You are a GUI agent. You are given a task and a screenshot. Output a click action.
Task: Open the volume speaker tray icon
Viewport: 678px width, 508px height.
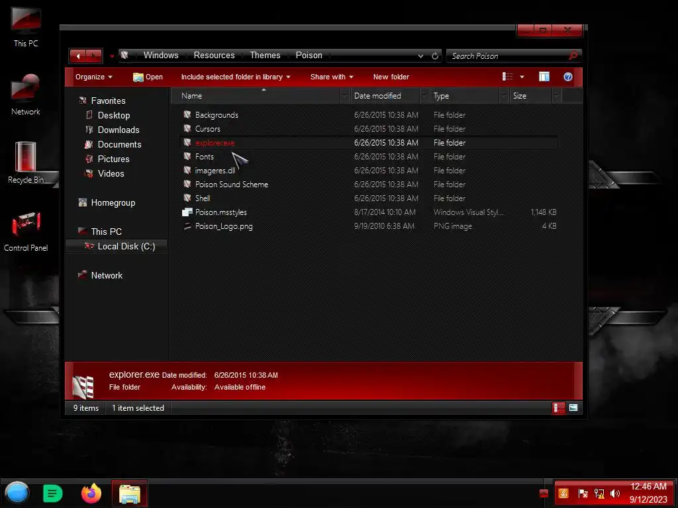click(x=614, y=493)
